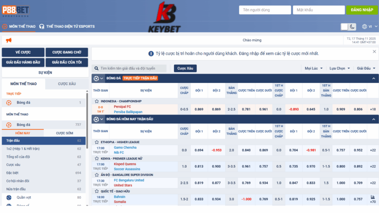Toggle the dark mode switch
Screen dimensions: 379x213
[x=349, y=27]
